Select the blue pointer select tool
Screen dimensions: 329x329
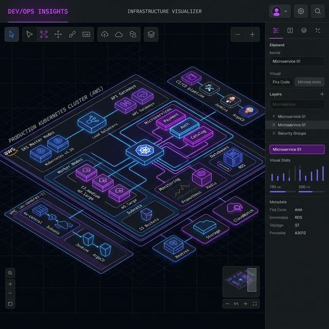12,34
